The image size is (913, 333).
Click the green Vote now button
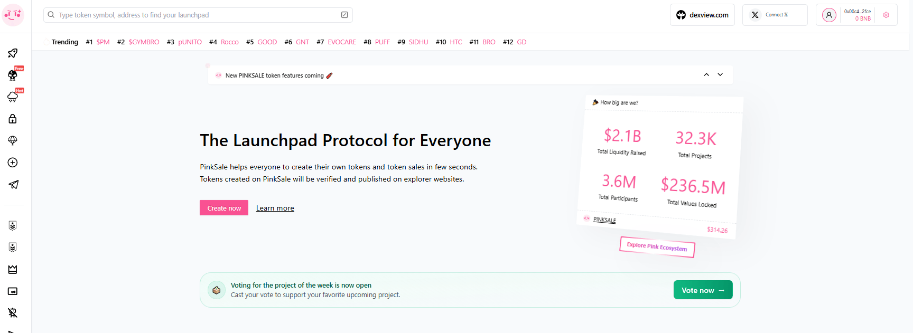click(703, 290)
